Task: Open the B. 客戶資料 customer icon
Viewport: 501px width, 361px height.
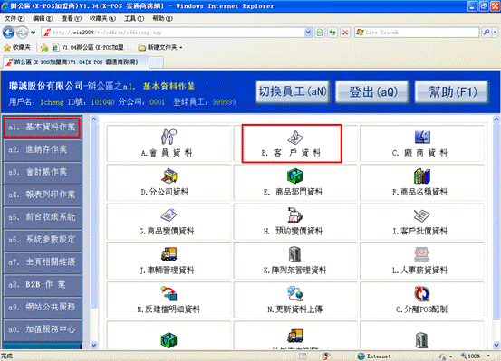Action: [295, 137]
